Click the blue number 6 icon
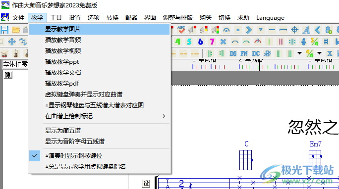Viewport: 339px width, 189px height. click(201, 42)
